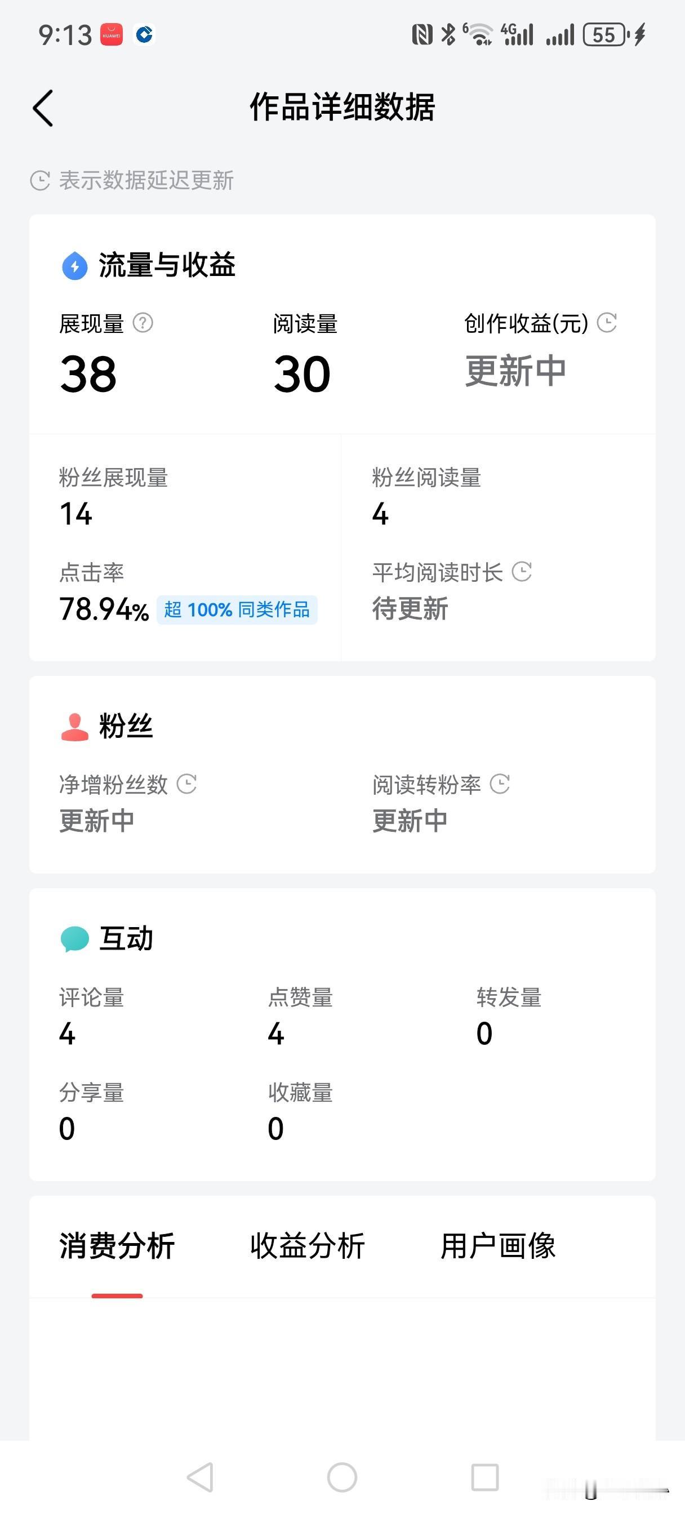The height and width of the screenshot is (1514, 685).
Task: Tap the 点击率 value 78.94%
Action: click(104, 609)
